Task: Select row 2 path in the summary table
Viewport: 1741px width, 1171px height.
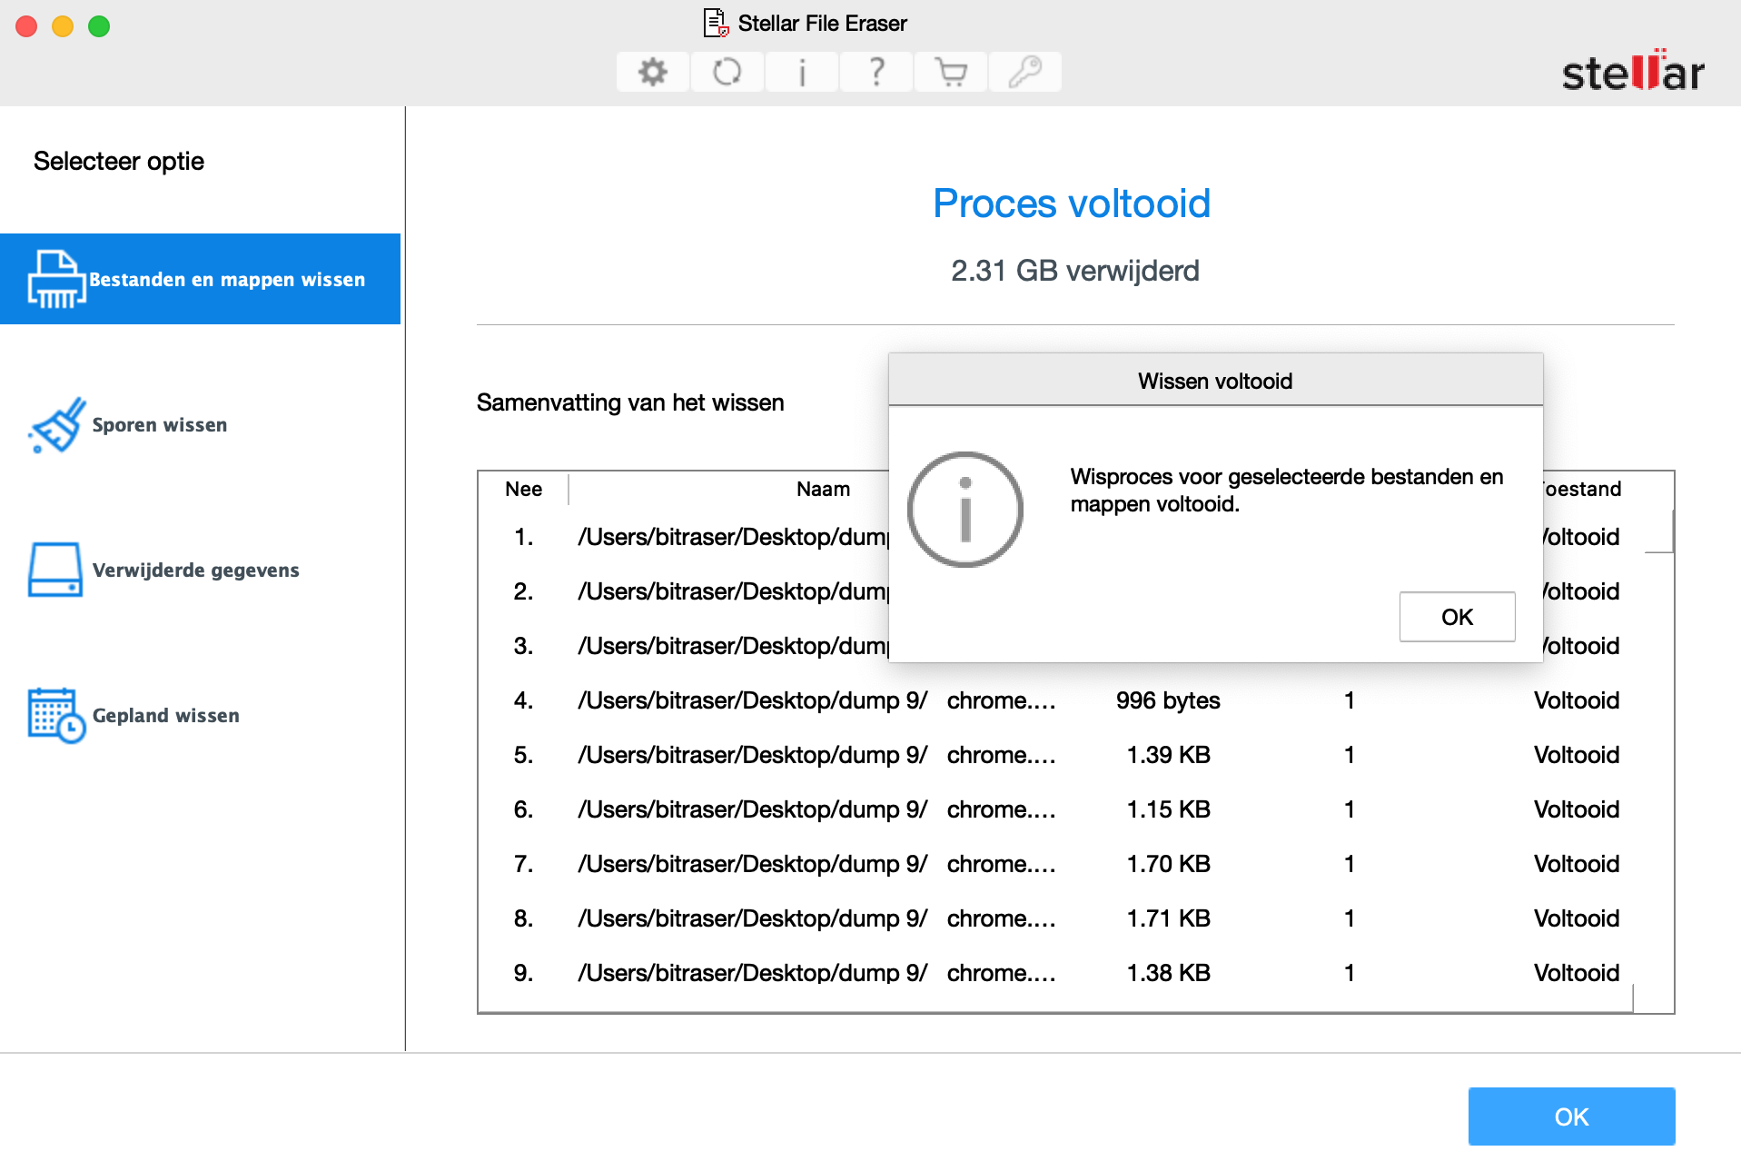Action: 733,591
